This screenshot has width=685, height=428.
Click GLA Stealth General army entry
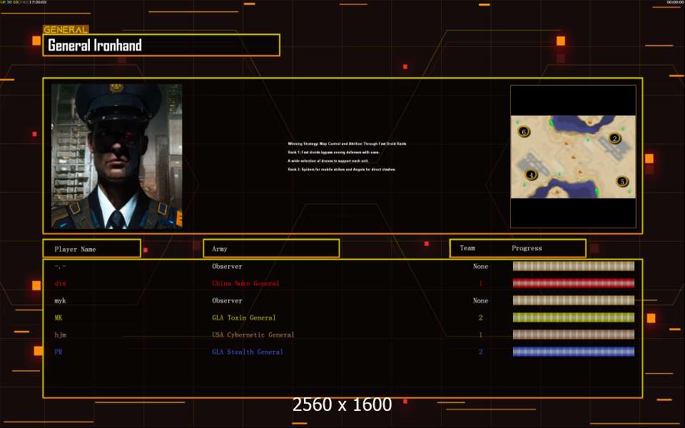click(248, 352)
